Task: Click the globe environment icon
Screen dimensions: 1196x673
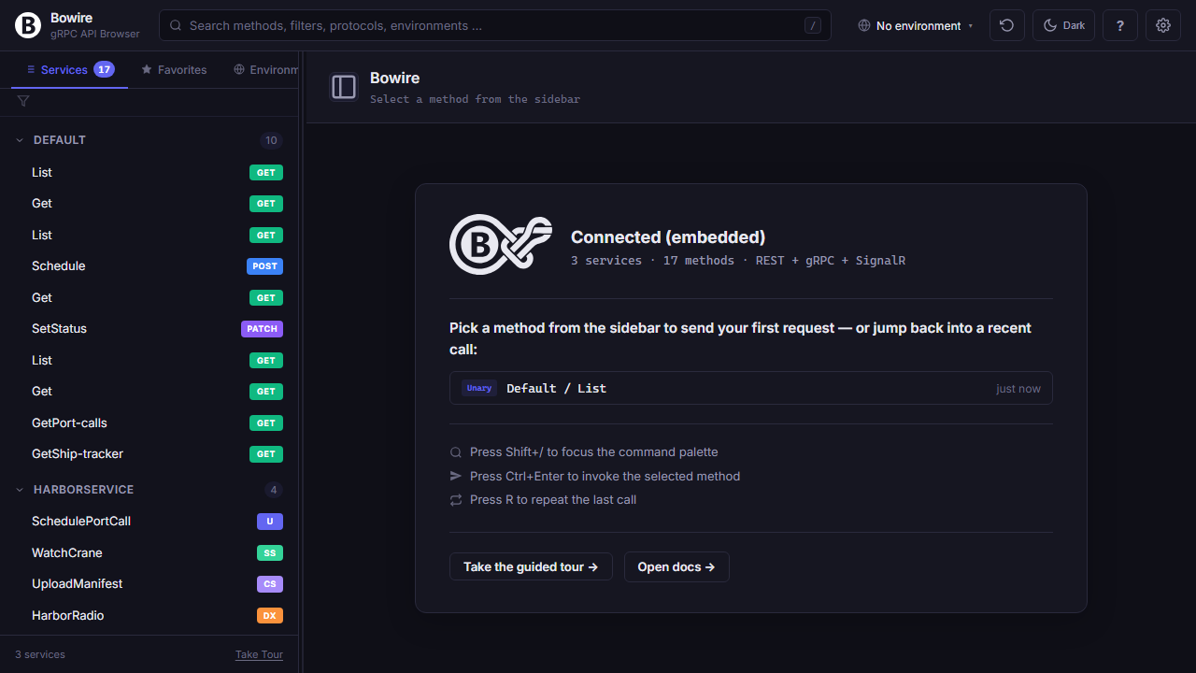Action: 864,26
